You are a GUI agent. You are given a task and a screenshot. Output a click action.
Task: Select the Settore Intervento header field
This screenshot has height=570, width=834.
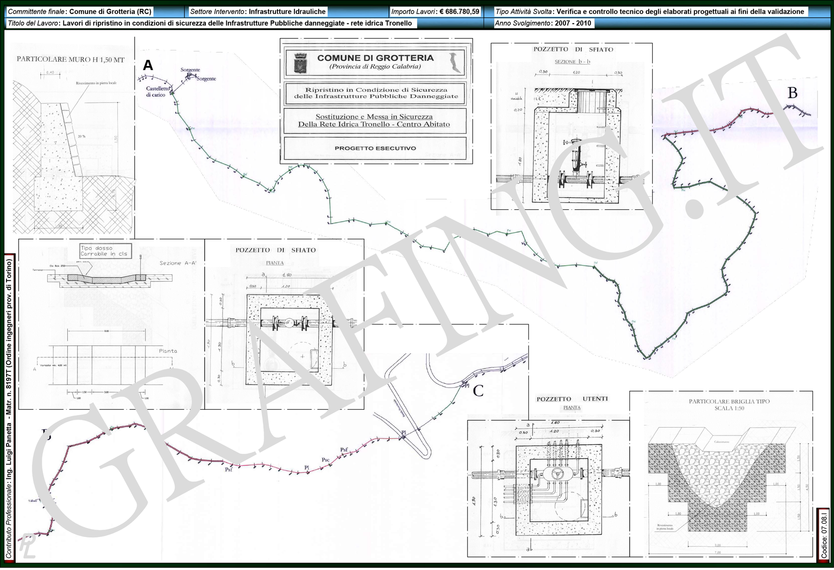click(258, 12)
